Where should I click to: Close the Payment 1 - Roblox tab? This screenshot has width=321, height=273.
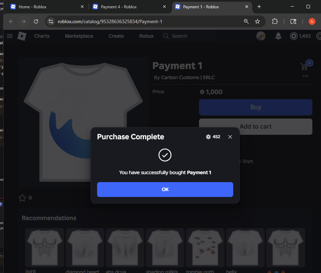(x=247, y=7)
